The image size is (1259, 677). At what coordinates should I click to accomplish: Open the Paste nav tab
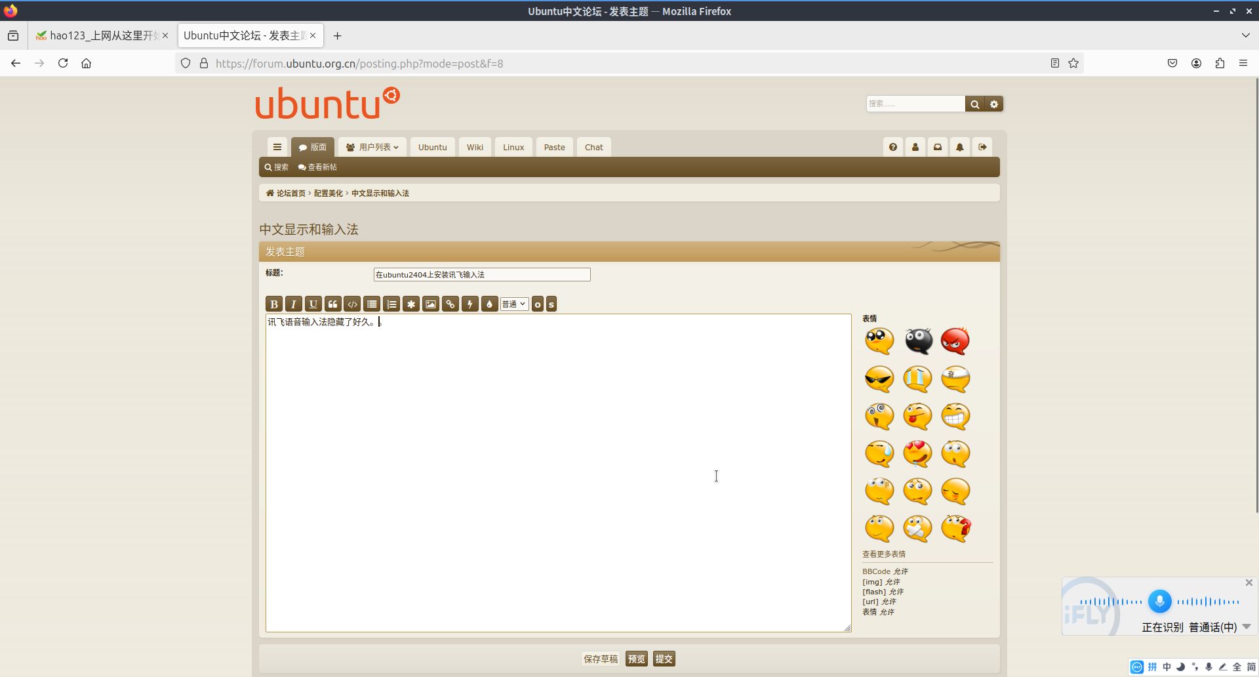tap(554, 147)
